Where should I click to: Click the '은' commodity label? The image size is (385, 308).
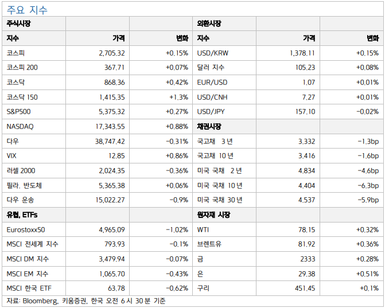point(200,274)
